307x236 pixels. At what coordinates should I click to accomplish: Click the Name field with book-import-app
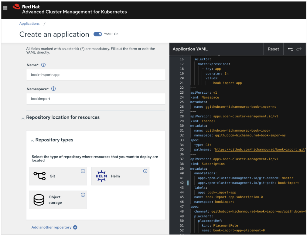tap(96, 75)
